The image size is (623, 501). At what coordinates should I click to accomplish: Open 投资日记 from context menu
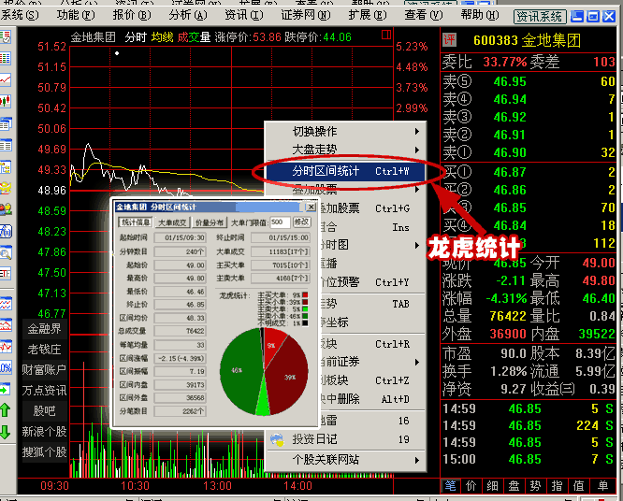click(346, 439)
